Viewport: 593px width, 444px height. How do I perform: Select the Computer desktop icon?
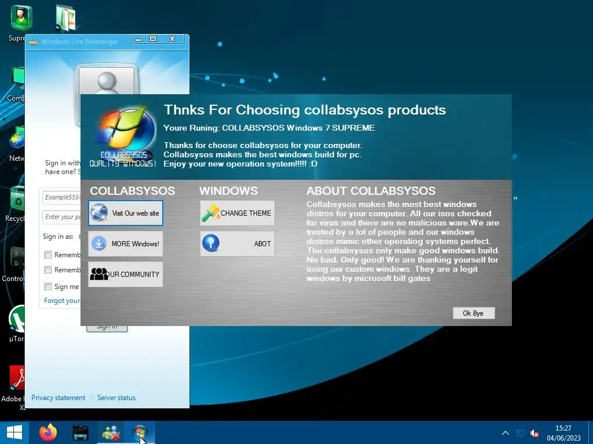click(x=16, y=84)
